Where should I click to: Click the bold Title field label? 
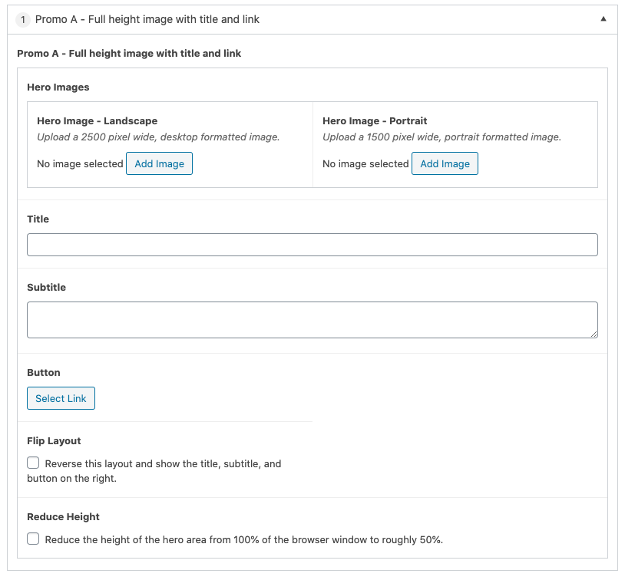click(38, 219)
